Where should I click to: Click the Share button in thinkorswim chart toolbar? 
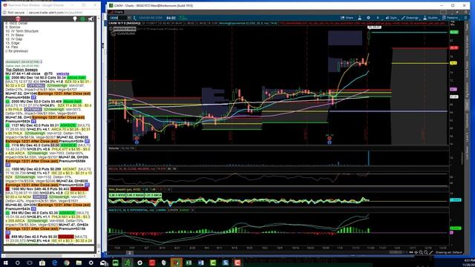[347, 18]
